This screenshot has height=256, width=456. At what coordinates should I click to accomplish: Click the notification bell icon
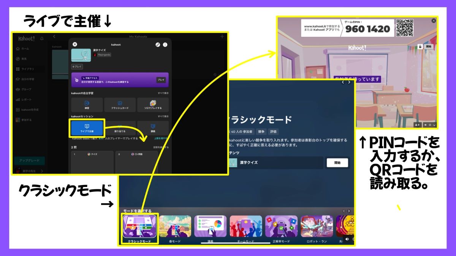click(x=41, y=38)
